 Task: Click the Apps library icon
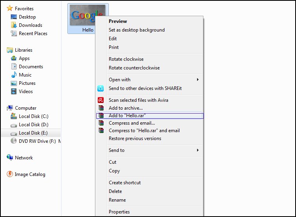[x=14, y=58]
